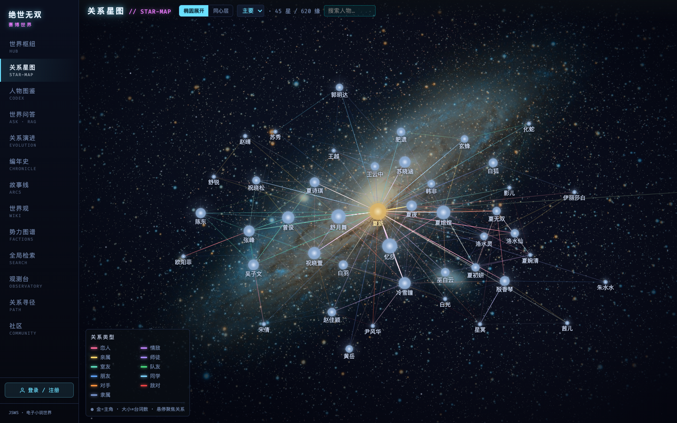The image size is (677, 423).
Task: Go to 世界问答 ASK RAG
Action: (39, 117)
